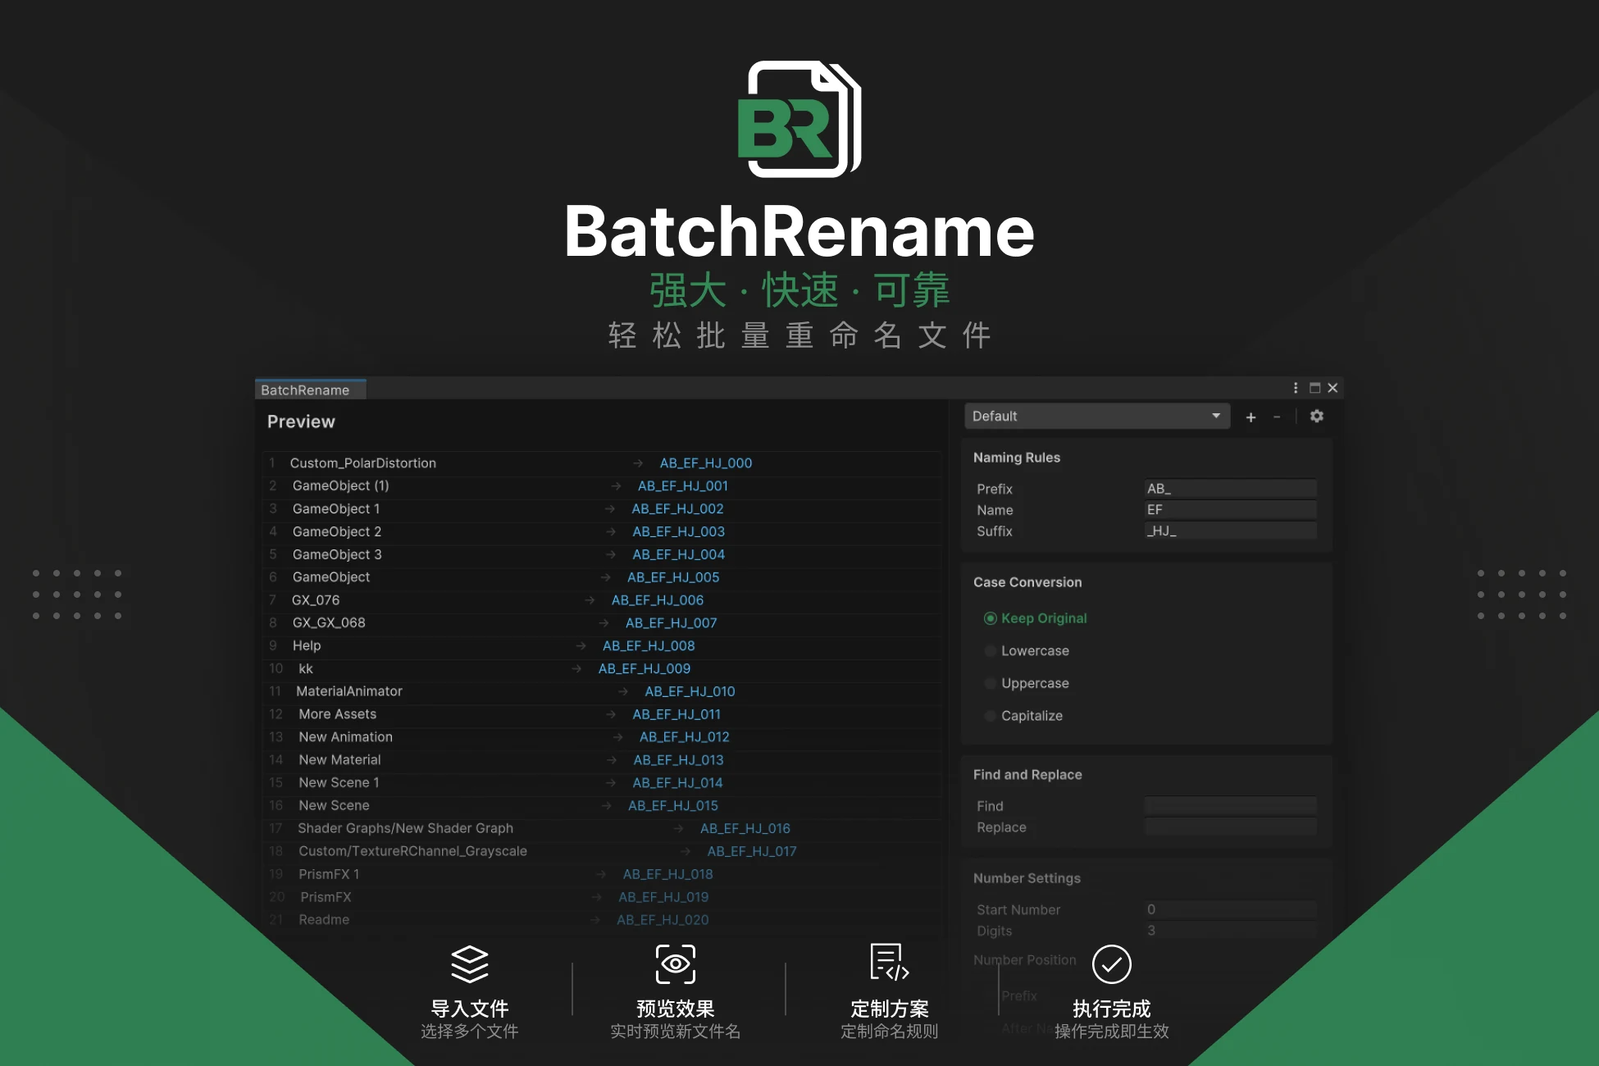Image resolution: width=1599 pixels, height=1066 pixels.
Task: Select the Keep Original radio option
Action: click(x=991, y=618)
